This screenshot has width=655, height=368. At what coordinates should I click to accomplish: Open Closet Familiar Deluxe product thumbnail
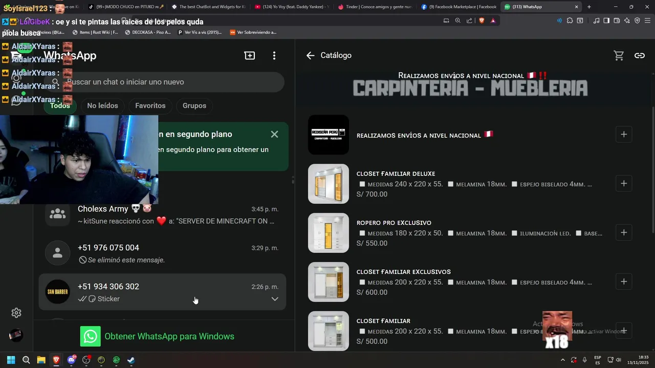[329, 183]
